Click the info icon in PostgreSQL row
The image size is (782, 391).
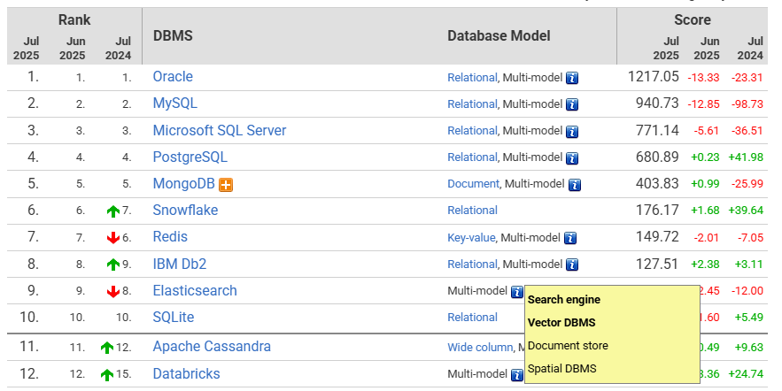572,158
